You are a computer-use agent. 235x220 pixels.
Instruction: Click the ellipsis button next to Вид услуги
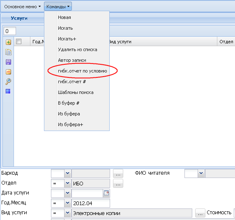tap(200, 213)
